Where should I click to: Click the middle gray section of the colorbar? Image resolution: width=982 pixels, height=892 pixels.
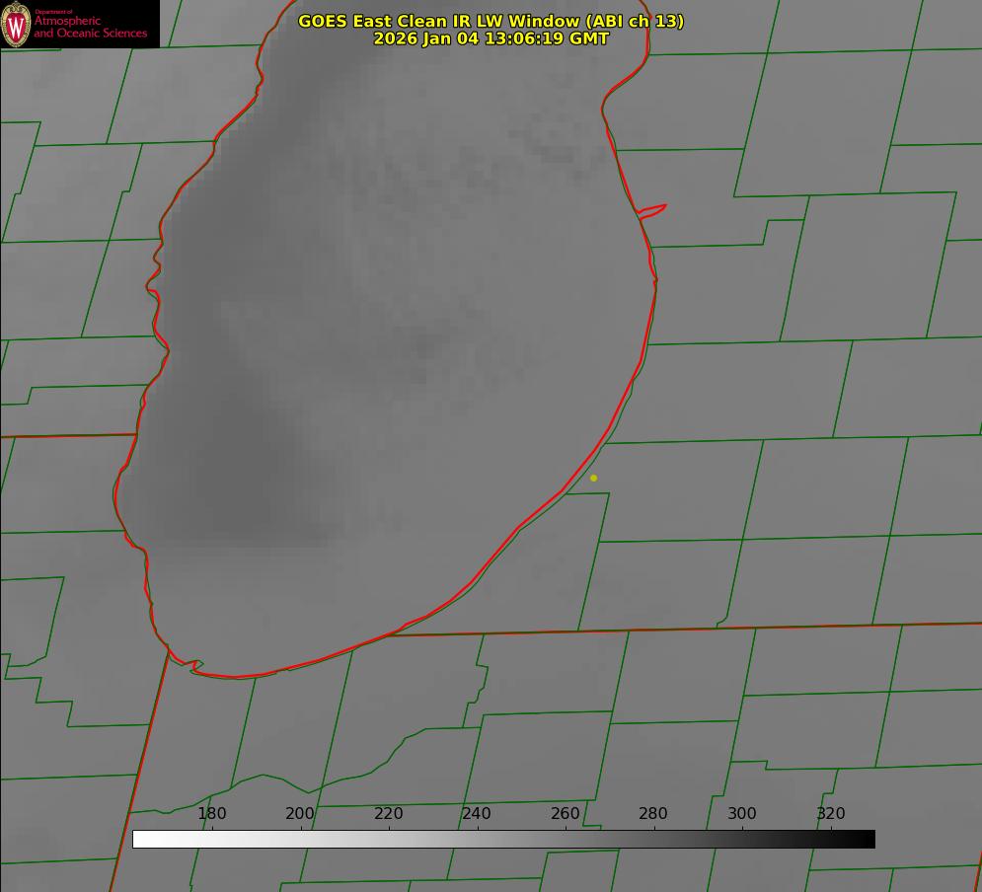(503, 839)
